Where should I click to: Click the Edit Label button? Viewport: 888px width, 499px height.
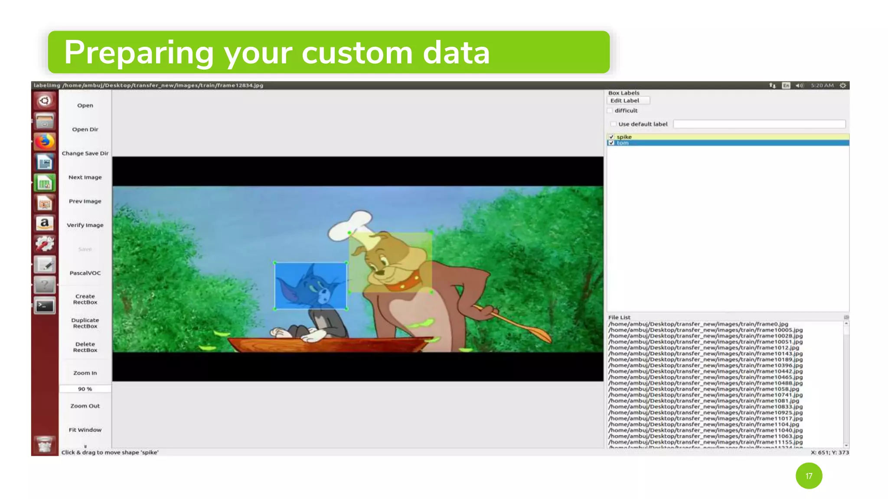628,100
